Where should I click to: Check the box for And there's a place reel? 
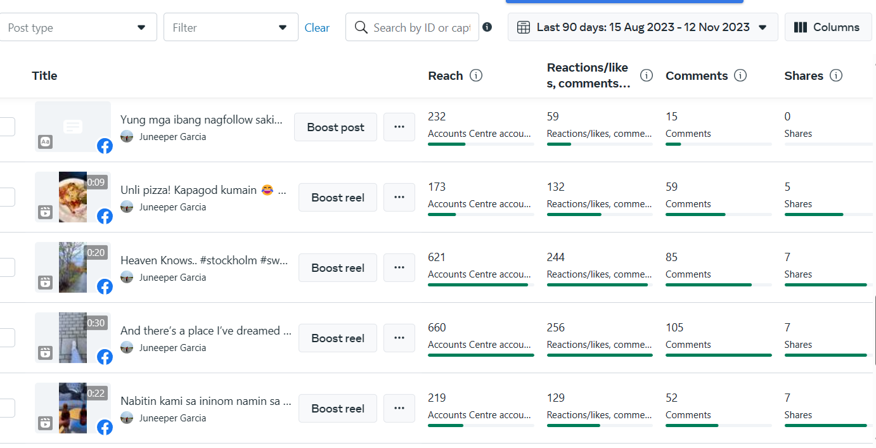pyautogui.click(x=6, y=338)
